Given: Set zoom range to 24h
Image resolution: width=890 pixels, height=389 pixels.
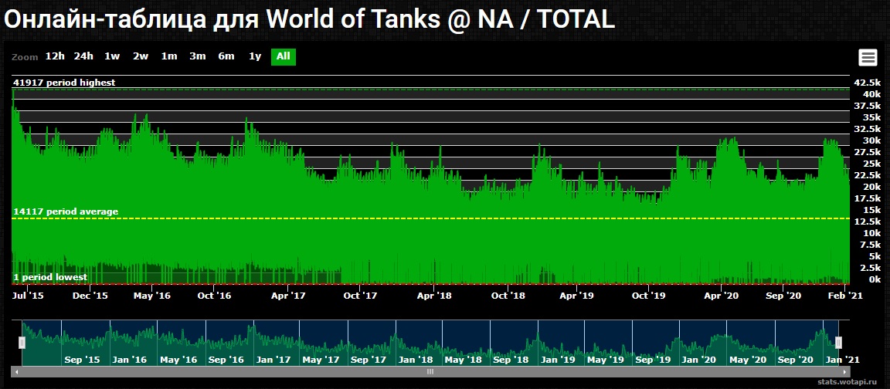Looking at the screenshot, I should pos(83,56).
